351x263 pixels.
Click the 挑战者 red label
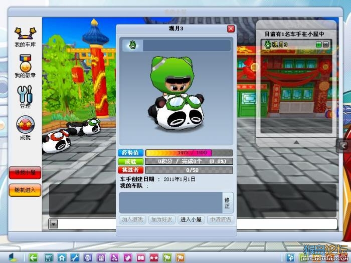click(x=131, y=170)
